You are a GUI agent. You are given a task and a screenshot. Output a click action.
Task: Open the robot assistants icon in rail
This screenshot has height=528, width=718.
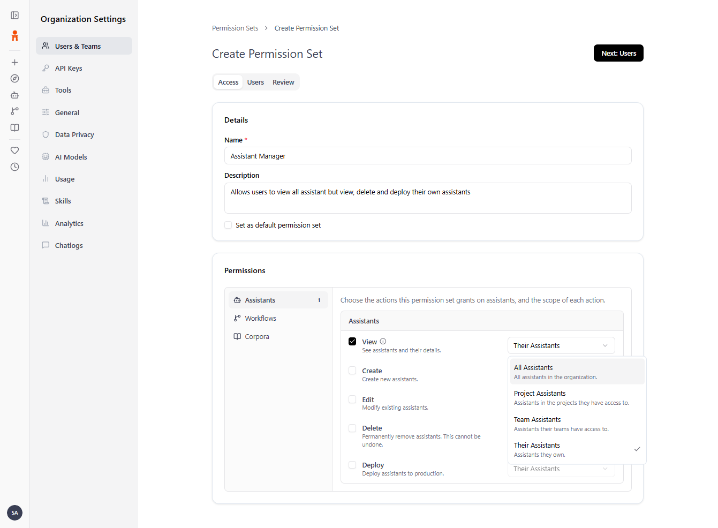click(x=15, y=95)
